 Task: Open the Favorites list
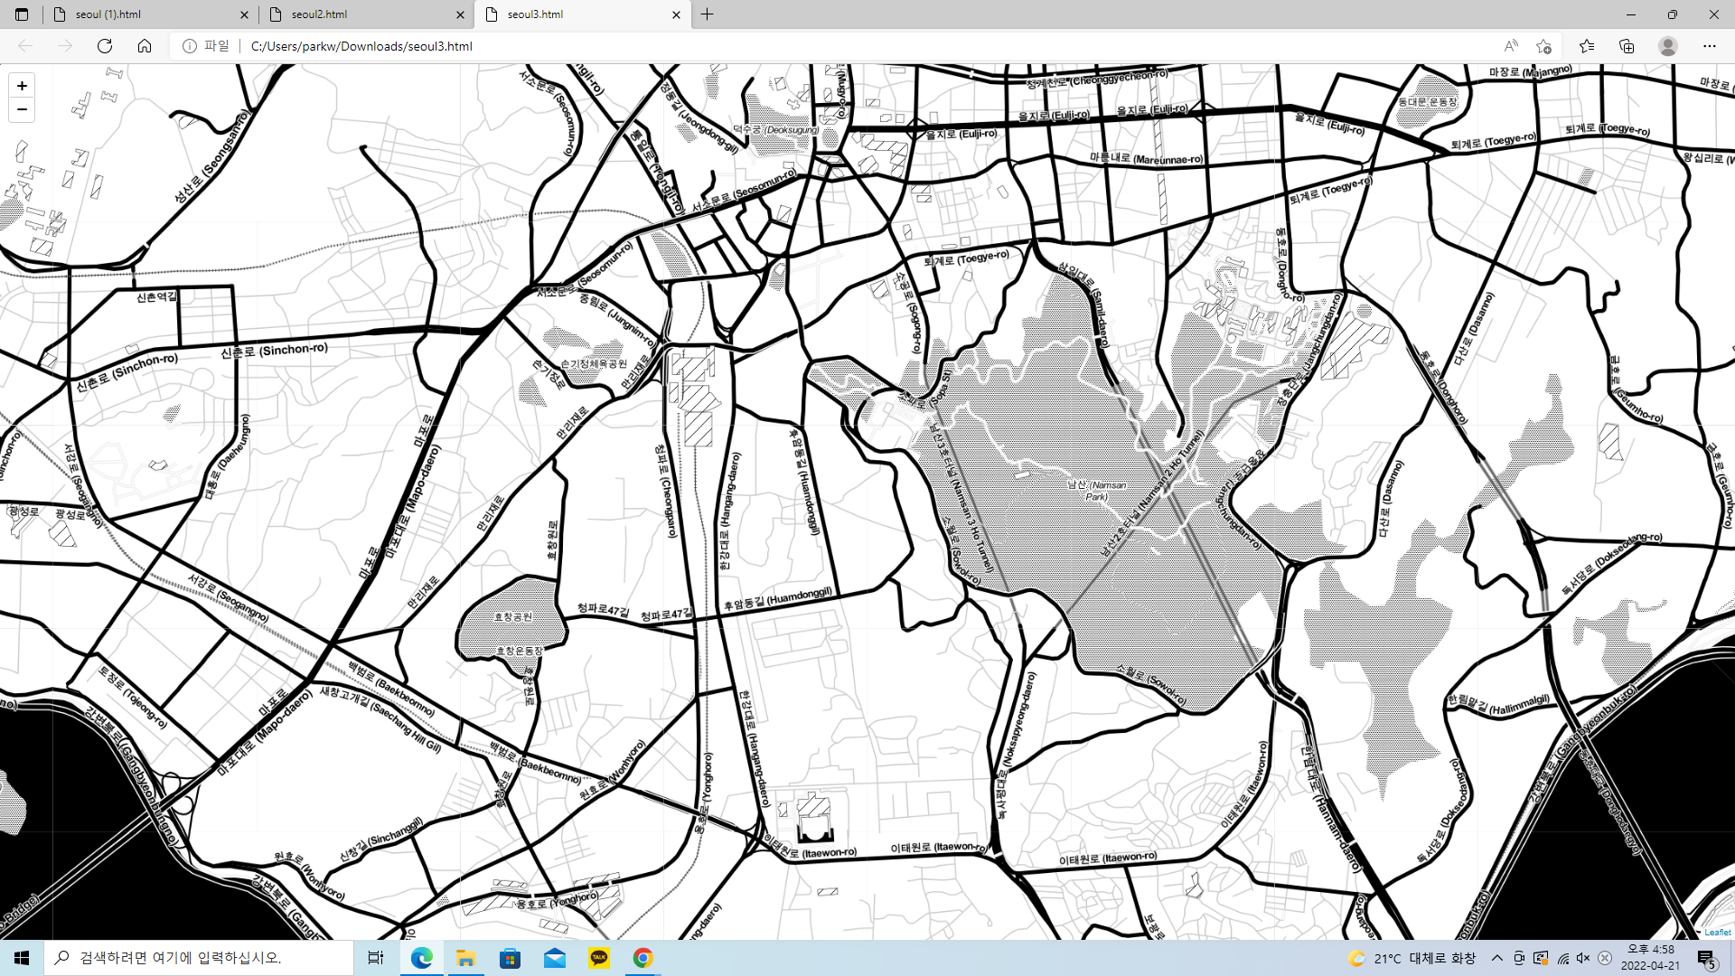click(1587, 46)
